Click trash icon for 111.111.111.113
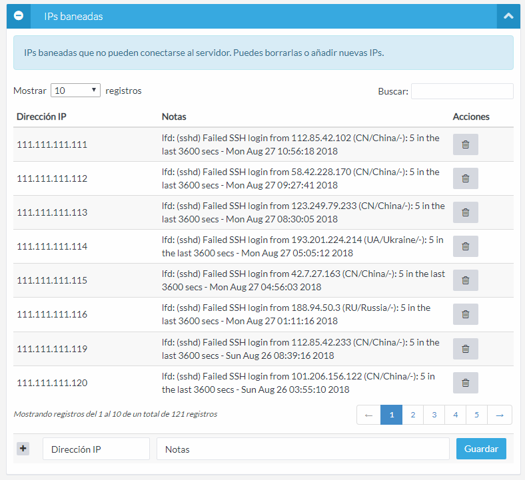The image size is (525, 480). (465, 212)
